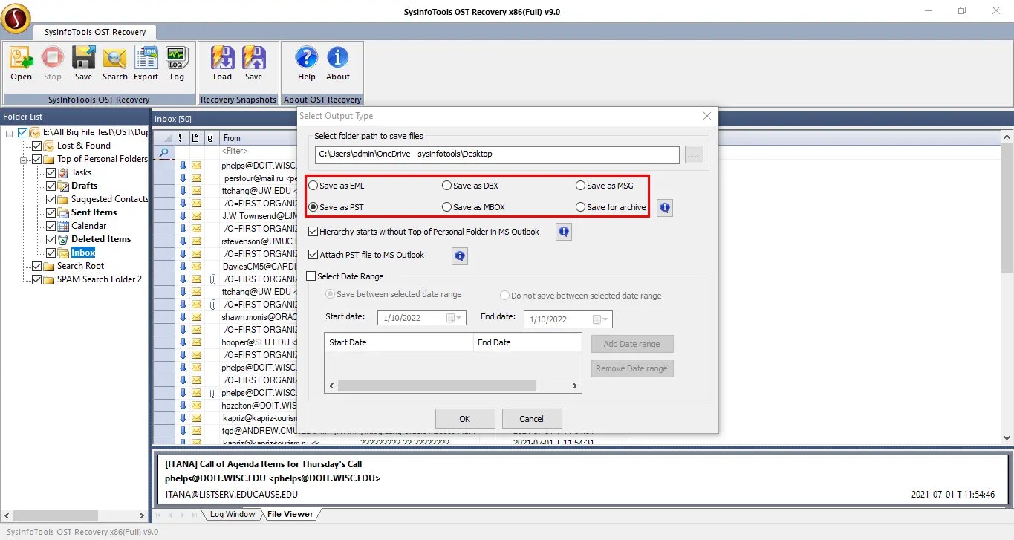Select Save as DBX option
This screenshot has height=540, width=1014.
coord(470,186)
